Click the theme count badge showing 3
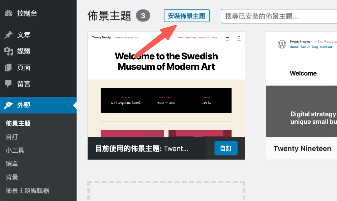337x201 pixels. tap(143, 15)
